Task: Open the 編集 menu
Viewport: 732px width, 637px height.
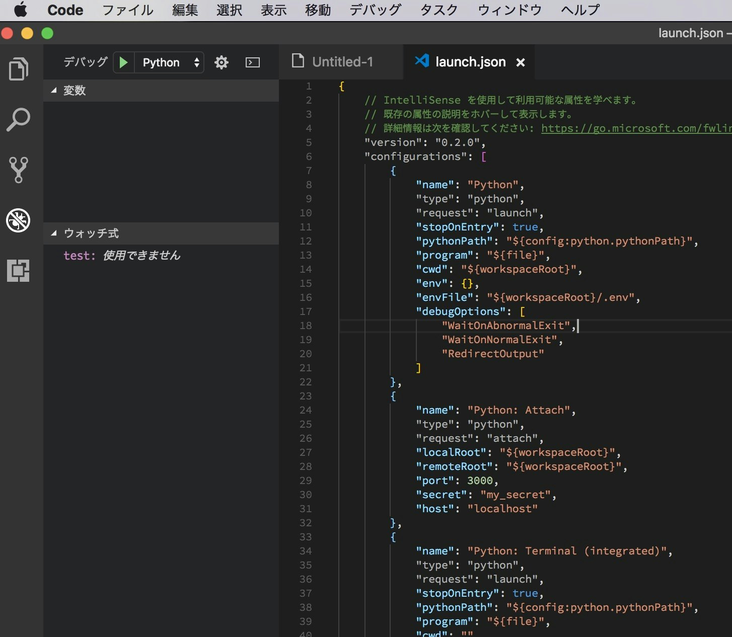Action: pyautogui.click(x=185, y=10)
